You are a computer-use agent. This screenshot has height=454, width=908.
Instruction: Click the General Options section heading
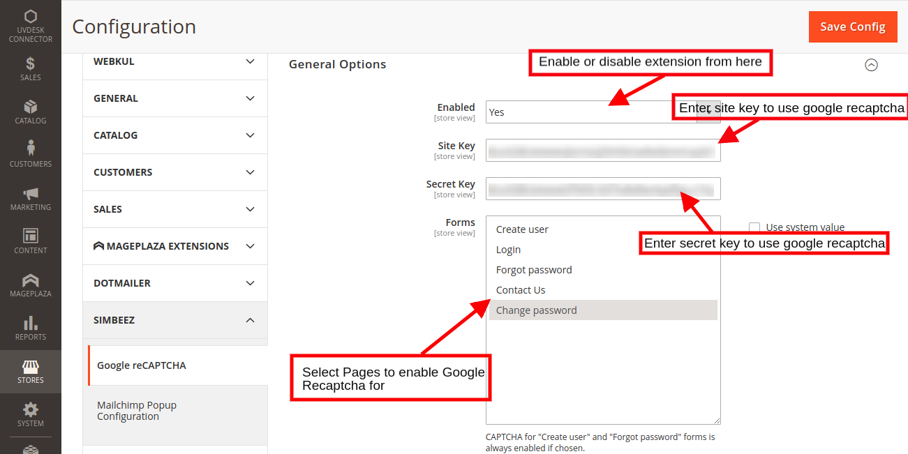tap(337, 64)
